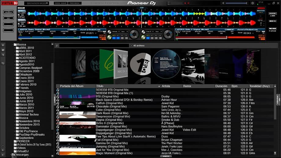Viewport: 281px width, 158px height.
Task: Toggle the sandbox button
Action: tap(9, 12)
